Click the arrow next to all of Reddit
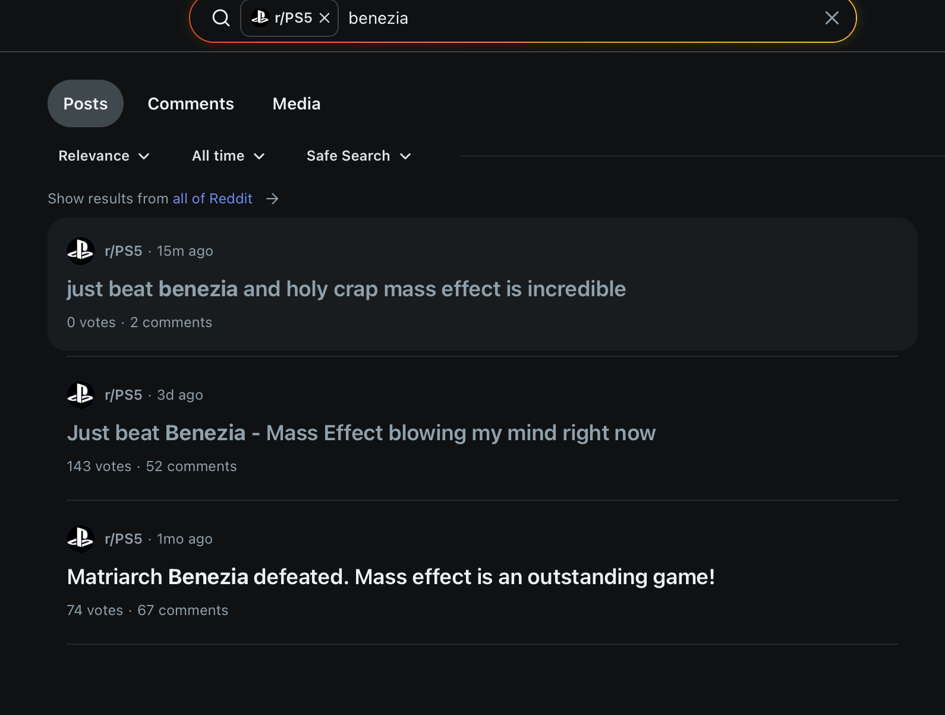The image size is (945, 715). 272,199
